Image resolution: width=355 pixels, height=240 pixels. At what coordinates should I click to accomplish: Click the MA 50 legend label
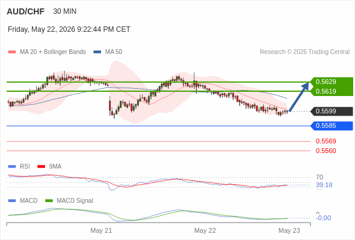114,52
